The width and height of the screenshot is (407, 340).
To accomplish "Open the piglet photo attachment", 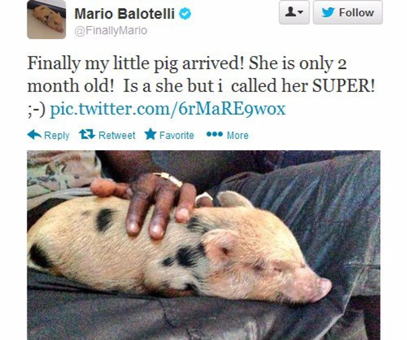I will (203, 245).
